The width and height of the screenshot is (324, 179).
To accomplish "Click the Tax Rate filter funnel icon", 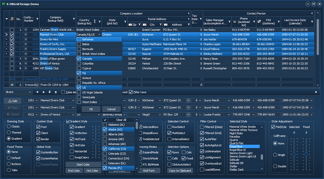I will pos(200,19).
